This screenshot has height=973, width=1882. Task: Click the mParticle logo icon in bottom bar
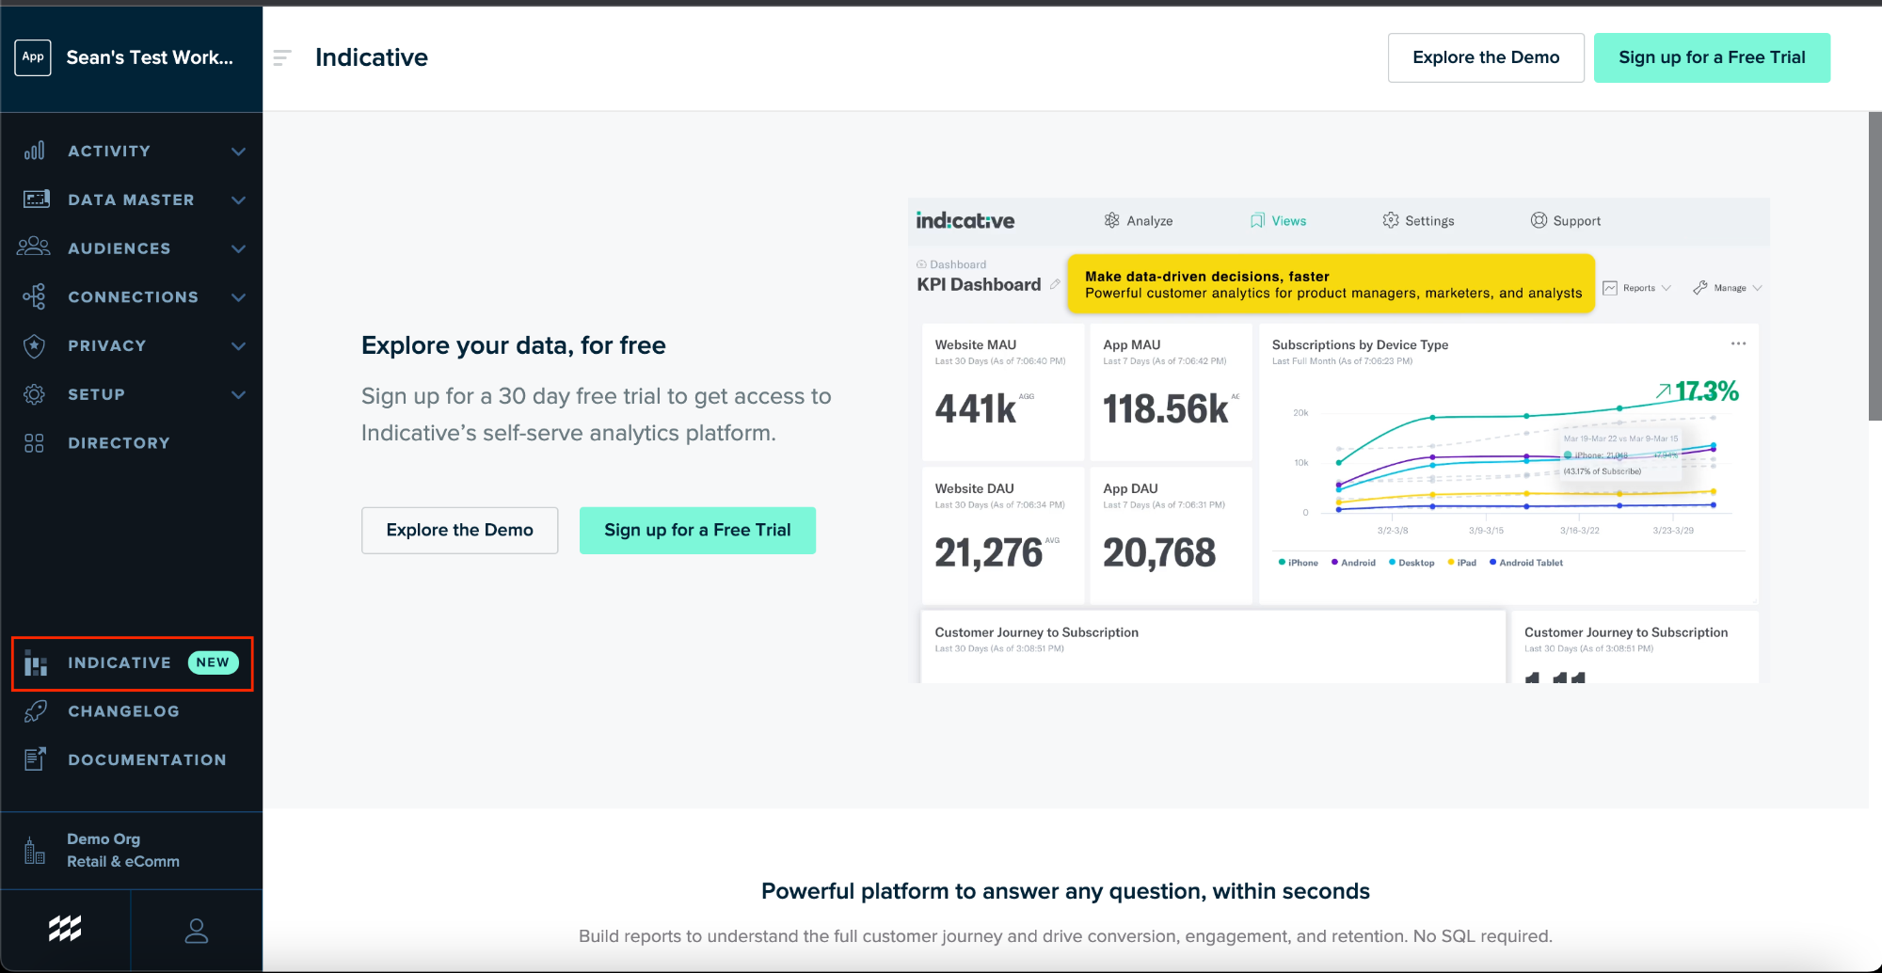[65, 930]
